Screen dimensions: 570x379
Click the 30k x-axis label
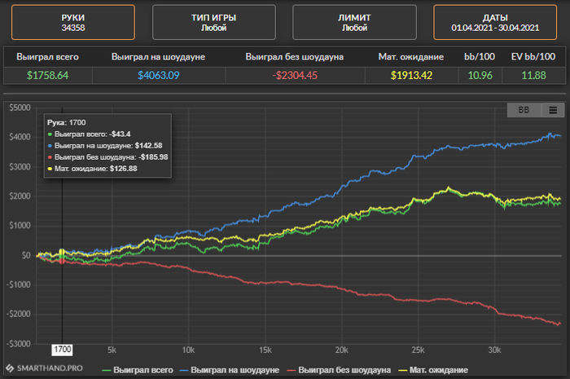pyautogui.click(x=494, y=350)
